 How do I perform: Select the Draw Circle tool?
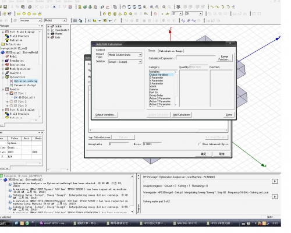(24, 14)
